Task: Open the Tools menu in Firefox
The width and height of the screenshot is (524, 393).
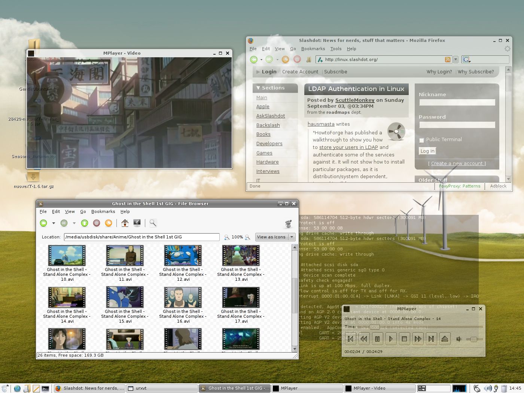Action: (336, 49)
